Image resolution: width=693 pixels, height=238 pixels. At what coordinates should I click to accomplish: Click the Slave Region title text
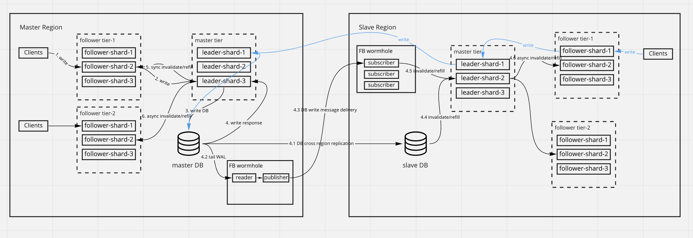(x=377, y=27)
